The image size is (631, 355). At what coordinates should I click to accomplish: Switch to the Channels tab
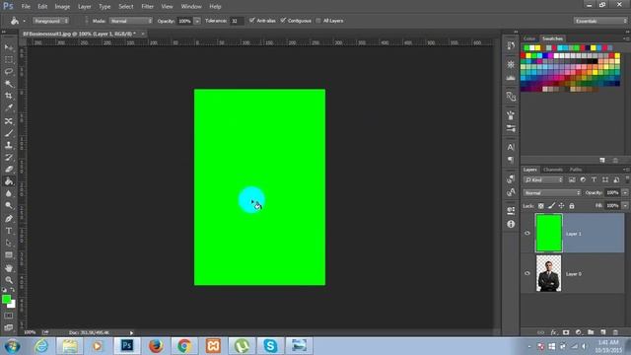[552, 170]
